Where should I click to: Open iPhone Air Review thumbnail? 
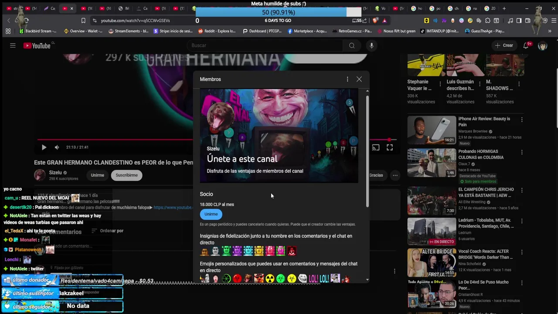tap(432, 130)
